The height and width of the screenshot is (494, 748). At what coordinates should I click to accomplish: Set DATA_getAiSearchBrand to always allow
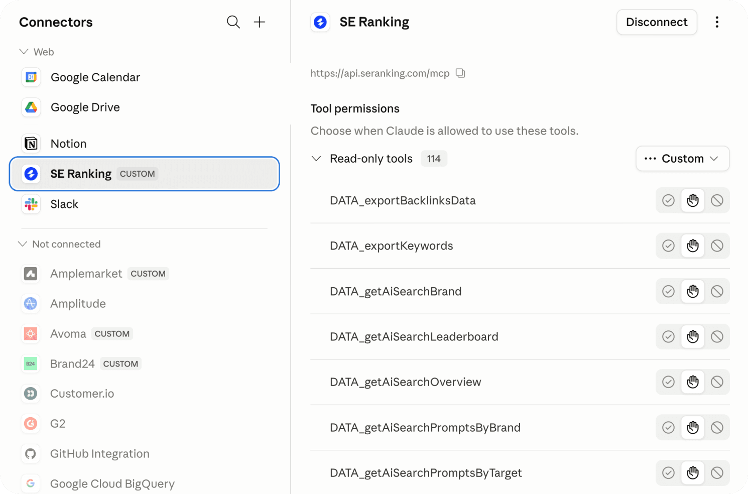click(668, 291)
